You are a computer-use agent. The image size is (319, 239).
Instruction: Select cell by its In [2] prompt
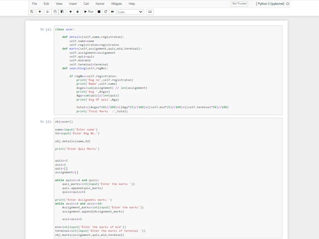coord(46,122)
